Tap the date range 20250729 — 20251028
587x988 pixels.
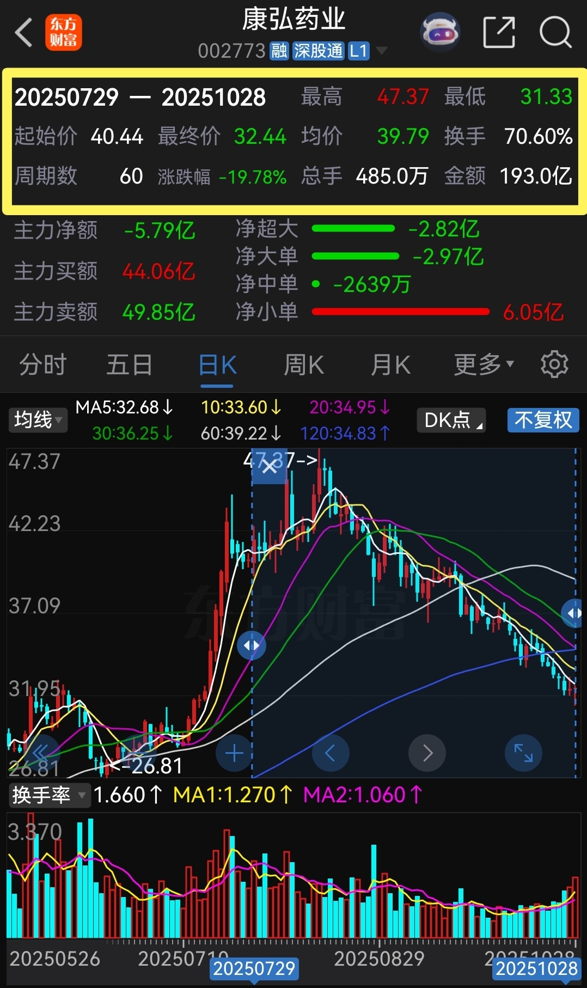pos(140,97)
